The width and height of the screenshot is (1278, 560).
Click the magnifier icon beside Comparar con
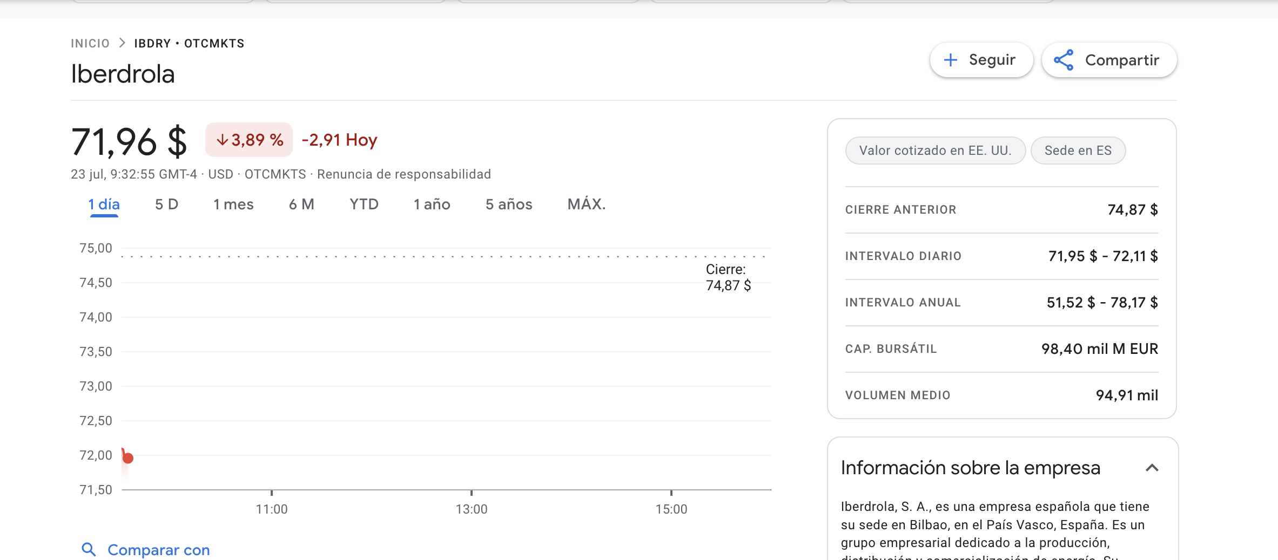(x=89, y=549)
